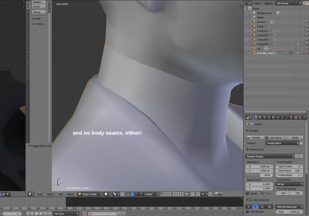This screenshot has width=309, height=216.
Task: Toggle visibility eye for s4studio_mesh_1
Action: tap(298, 53)
